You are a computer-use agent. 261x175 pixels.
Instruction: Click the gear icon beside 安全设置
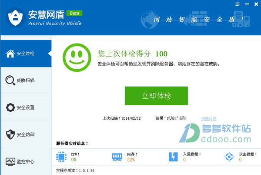[x=10, y=108]
